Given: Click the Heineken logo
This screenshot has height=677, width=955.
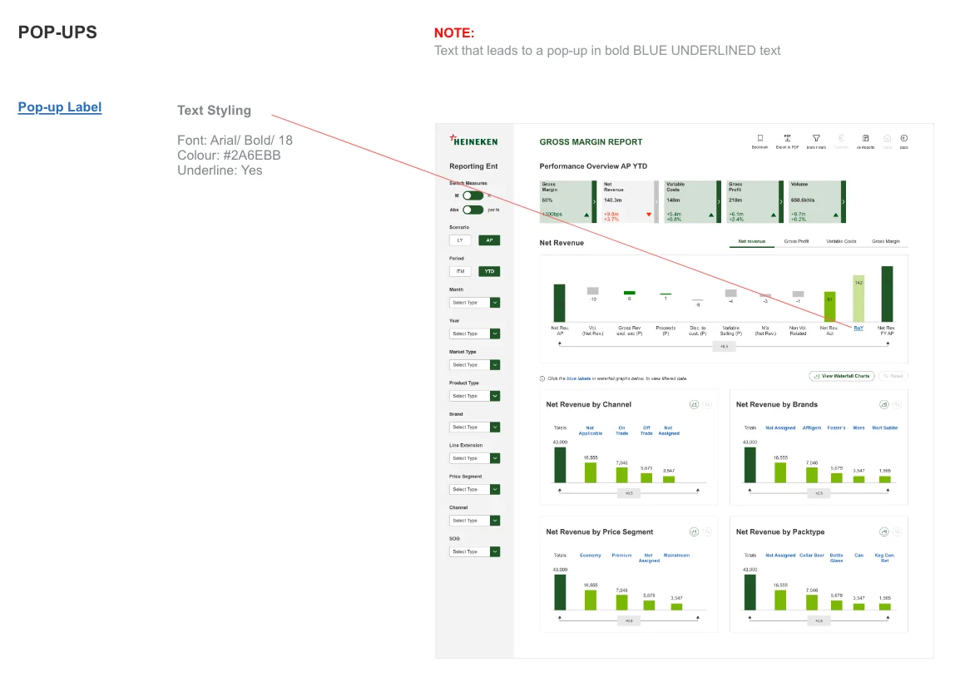Looking at the screenshot, I should coord(474,141).
